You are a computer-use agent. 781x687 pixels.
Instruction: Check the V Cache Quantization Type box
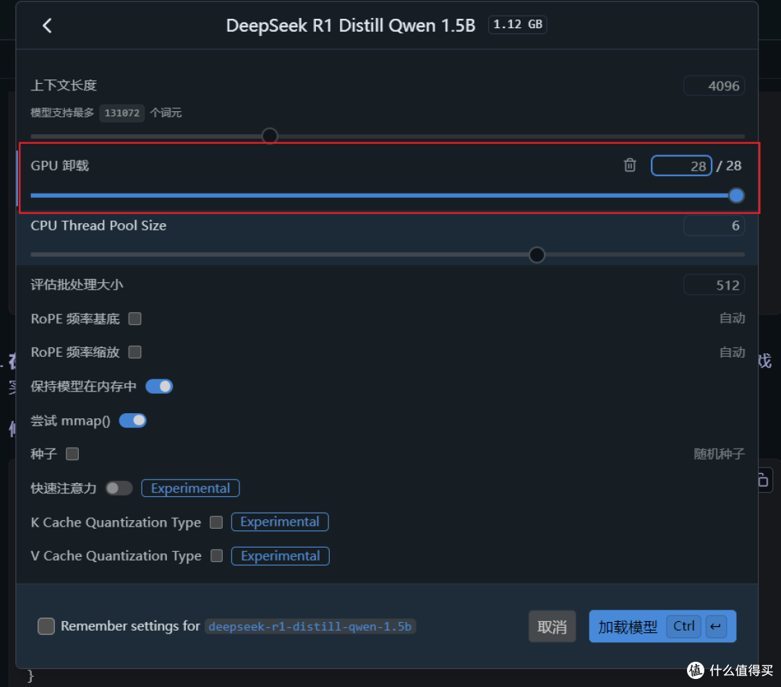pos(216,556)
